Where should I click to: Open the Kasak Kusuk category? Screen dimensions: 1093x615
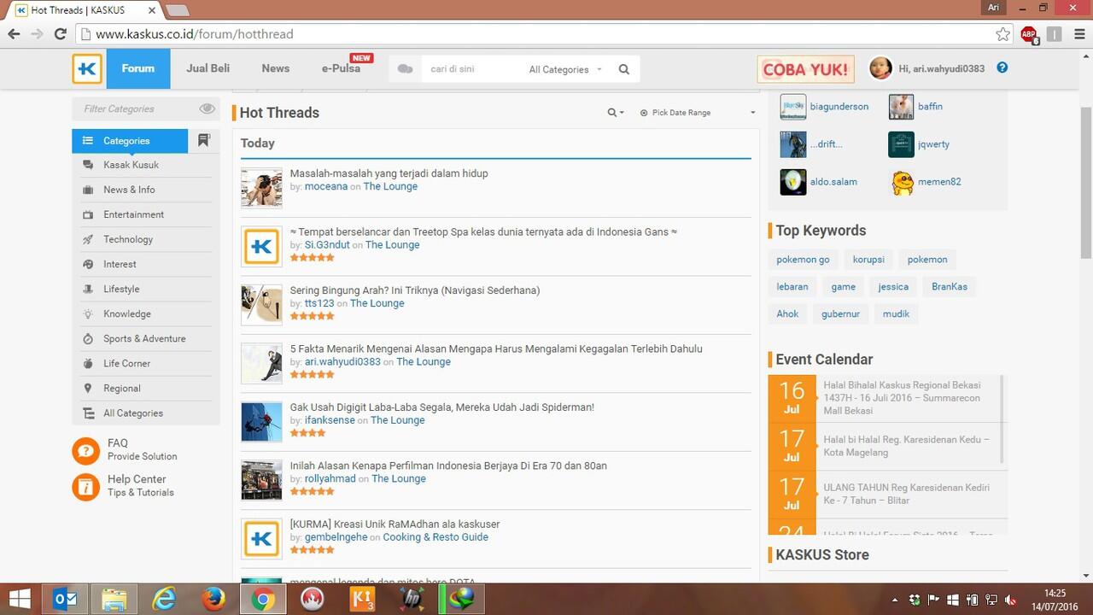(x=131, y=165)
